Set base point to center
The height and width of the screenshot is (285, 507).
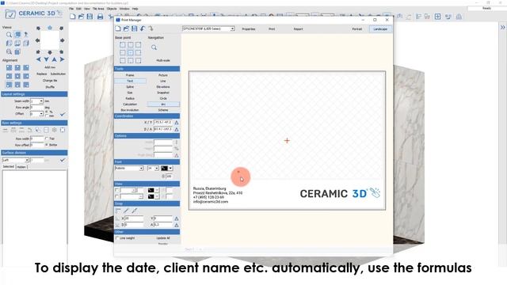[130, 52]
